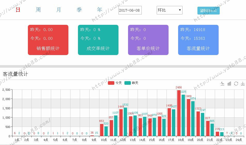Toggle the 昨天 legend series
This screenshot has height=145, width=246.
click(131, 83)
